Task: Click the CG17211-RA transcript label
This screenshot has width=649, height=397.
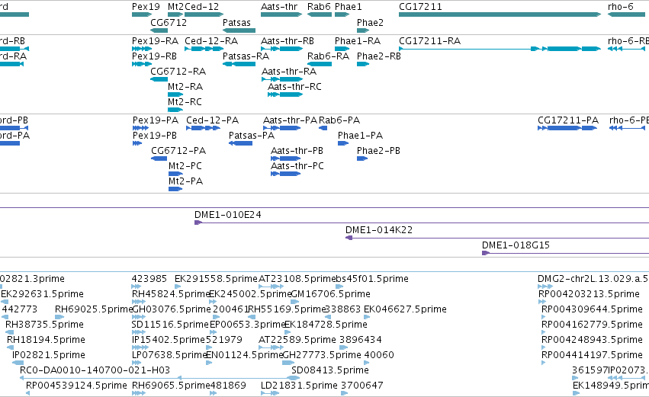Action: pyautogui.click(x=429, y=41)
